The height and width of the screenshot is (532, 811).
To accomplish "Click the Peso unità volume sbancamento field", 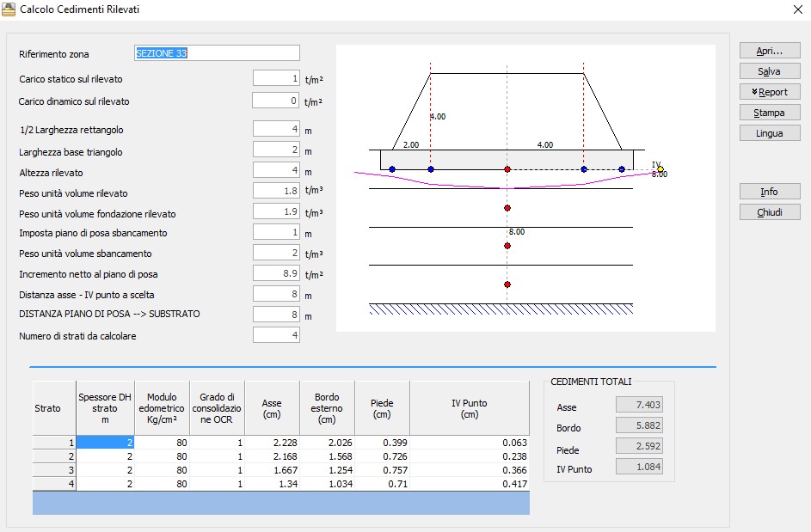I will 276,253.
